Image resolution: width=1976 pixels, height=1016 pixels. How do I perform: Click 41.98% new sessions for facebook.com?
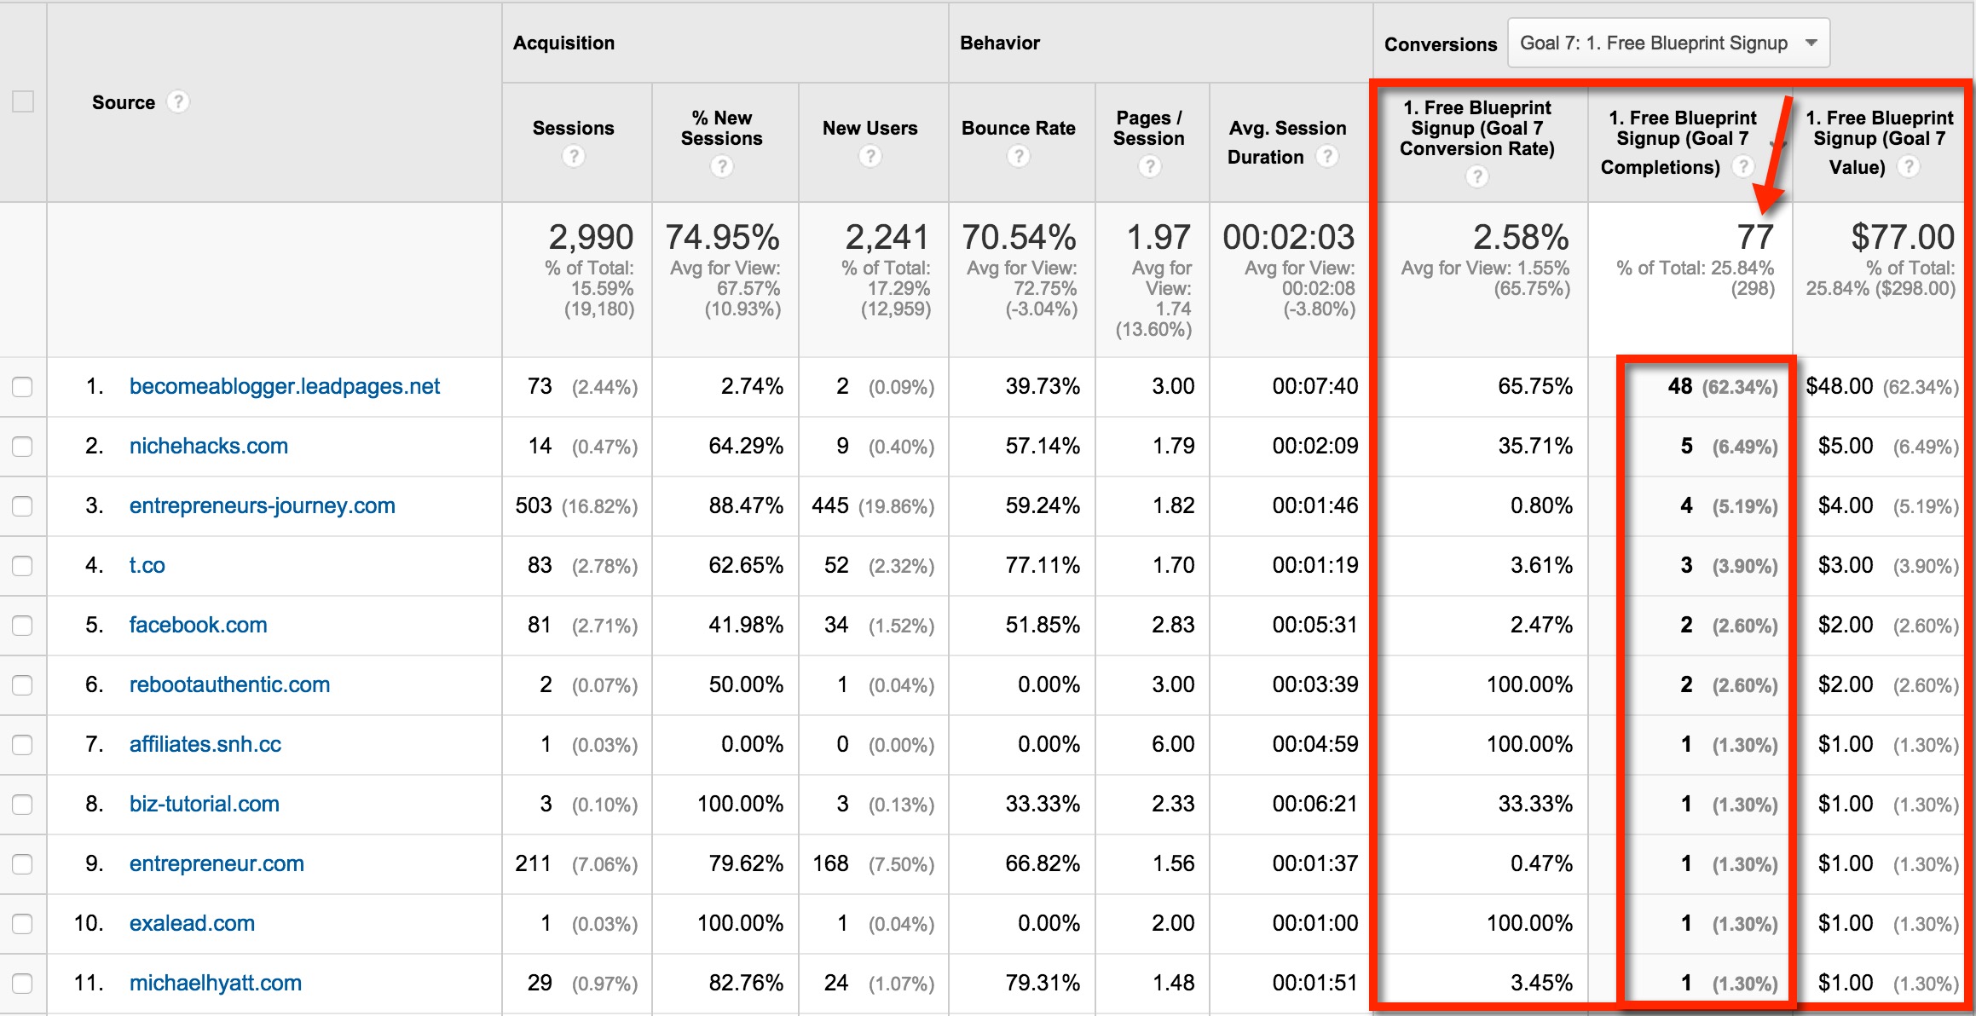tap(746, 626)
